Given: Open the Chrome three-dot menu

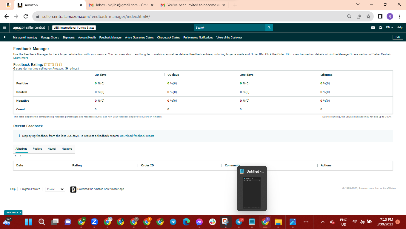Looking at the screenshot, I should click(x=399, y=16).
